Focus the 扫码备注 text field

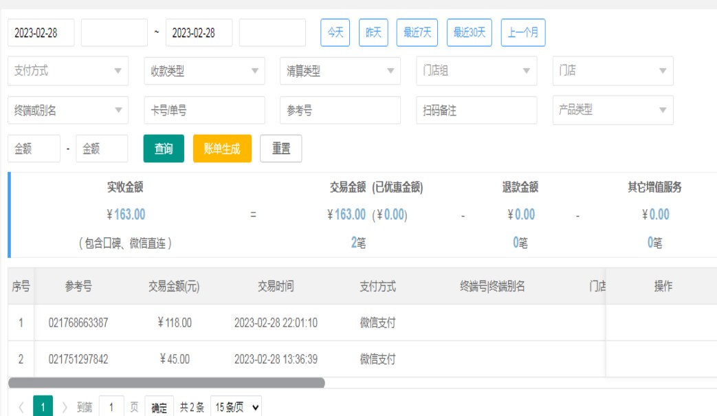coord(476,110)
